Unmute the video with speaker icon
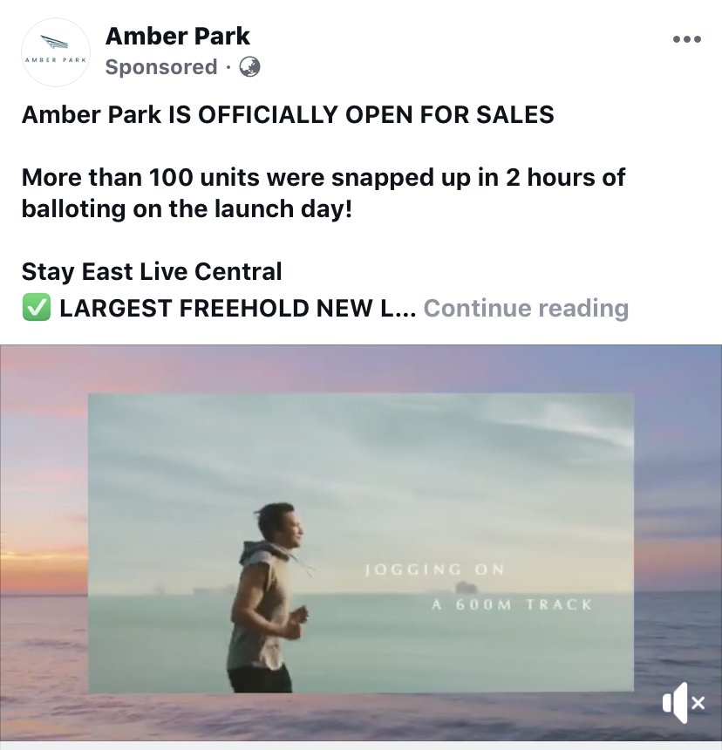This screenshot has height=750, width=722. pos(684,703)
